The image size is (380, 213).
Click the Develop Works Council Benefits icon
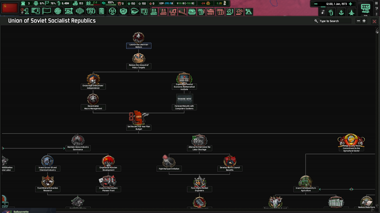[230, 160]
